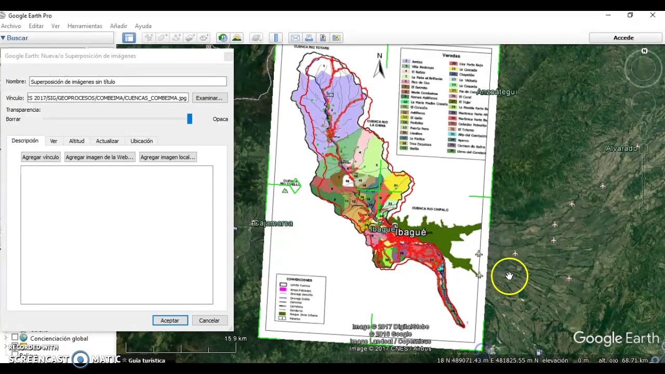Image resolution: width=665 pixels, height=374 pixels.
Task: Show historical imagery clock icon
Action: [x=223, y=38]
